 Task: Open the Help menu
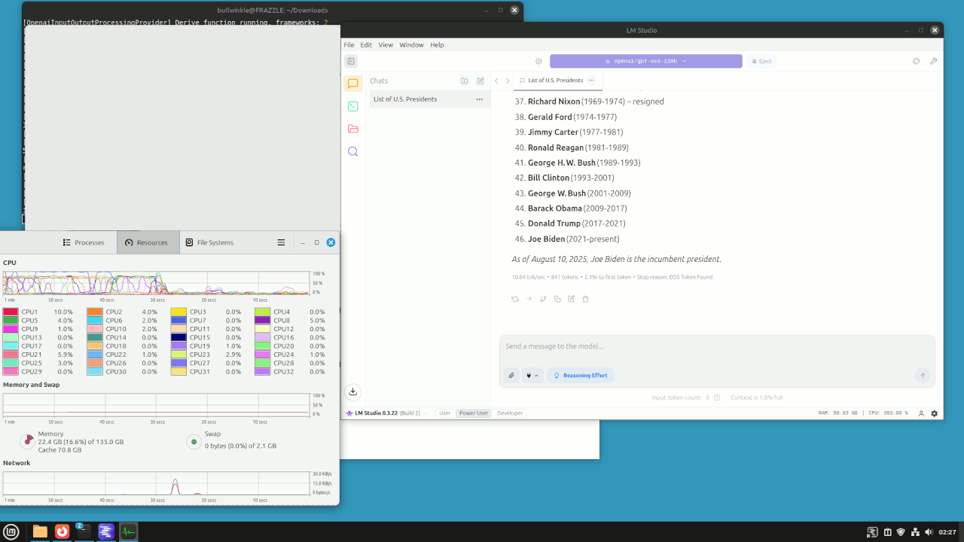point(437,45)
